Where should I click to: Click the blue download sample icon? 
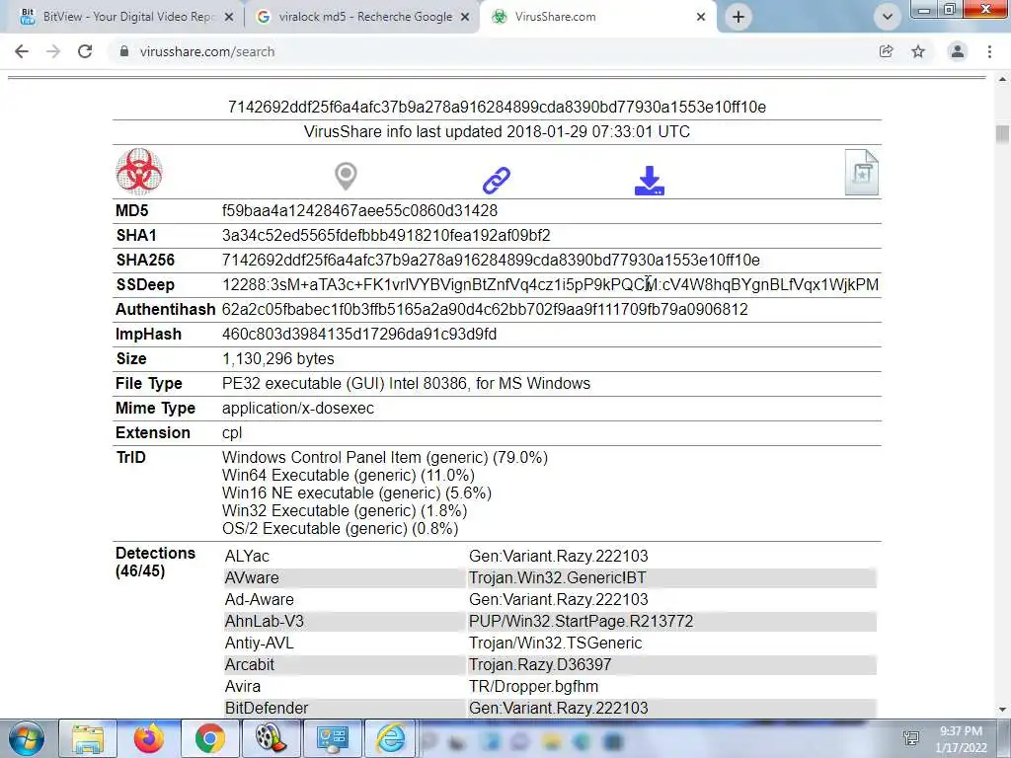click(x=650, y=181)
